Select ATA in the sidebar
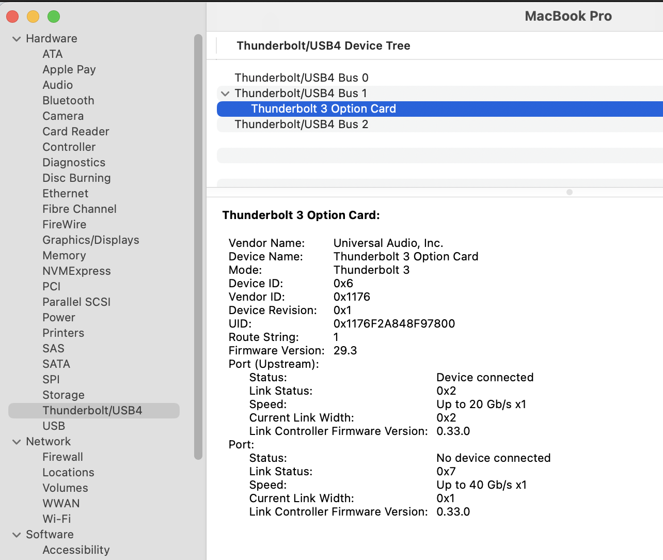Image resolution: width=663 pixels, height=560 pixels. [53, 54]
